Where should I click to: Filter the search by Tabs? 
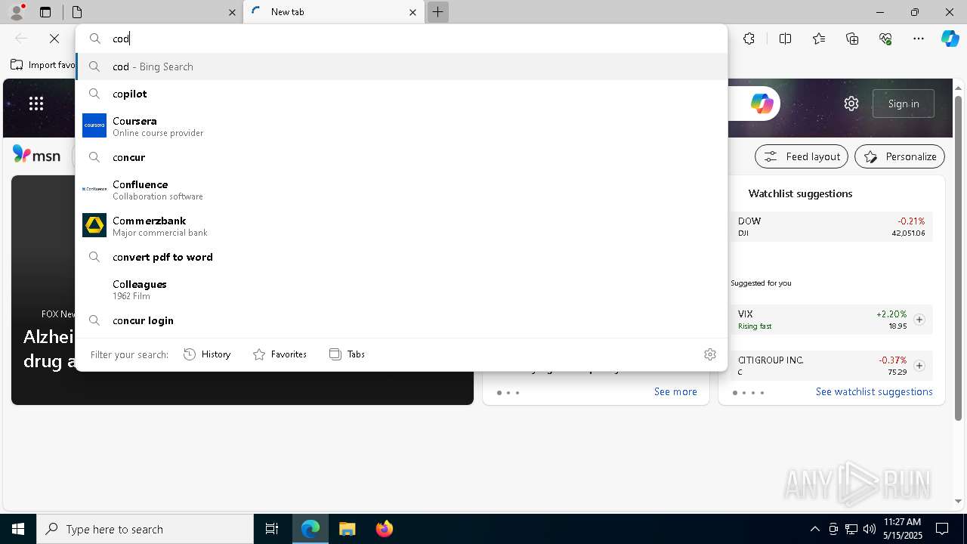point(347,354)
